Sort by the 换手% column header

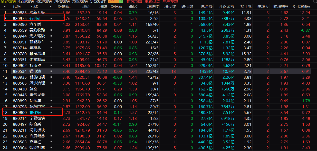246,6
